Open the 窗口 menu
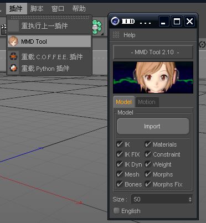This screenshot has width=206, height=223. [x=58, y=8]
